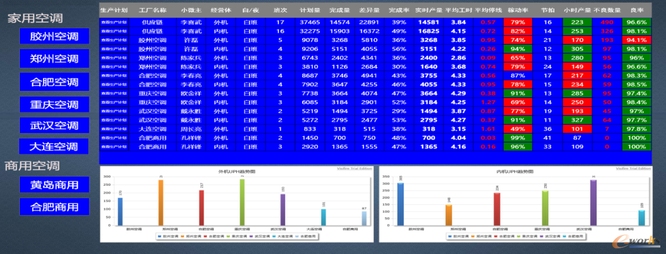Click the 不良数量 value 490
The width and height of the screenshot is (666, 254).
[607, 22]
